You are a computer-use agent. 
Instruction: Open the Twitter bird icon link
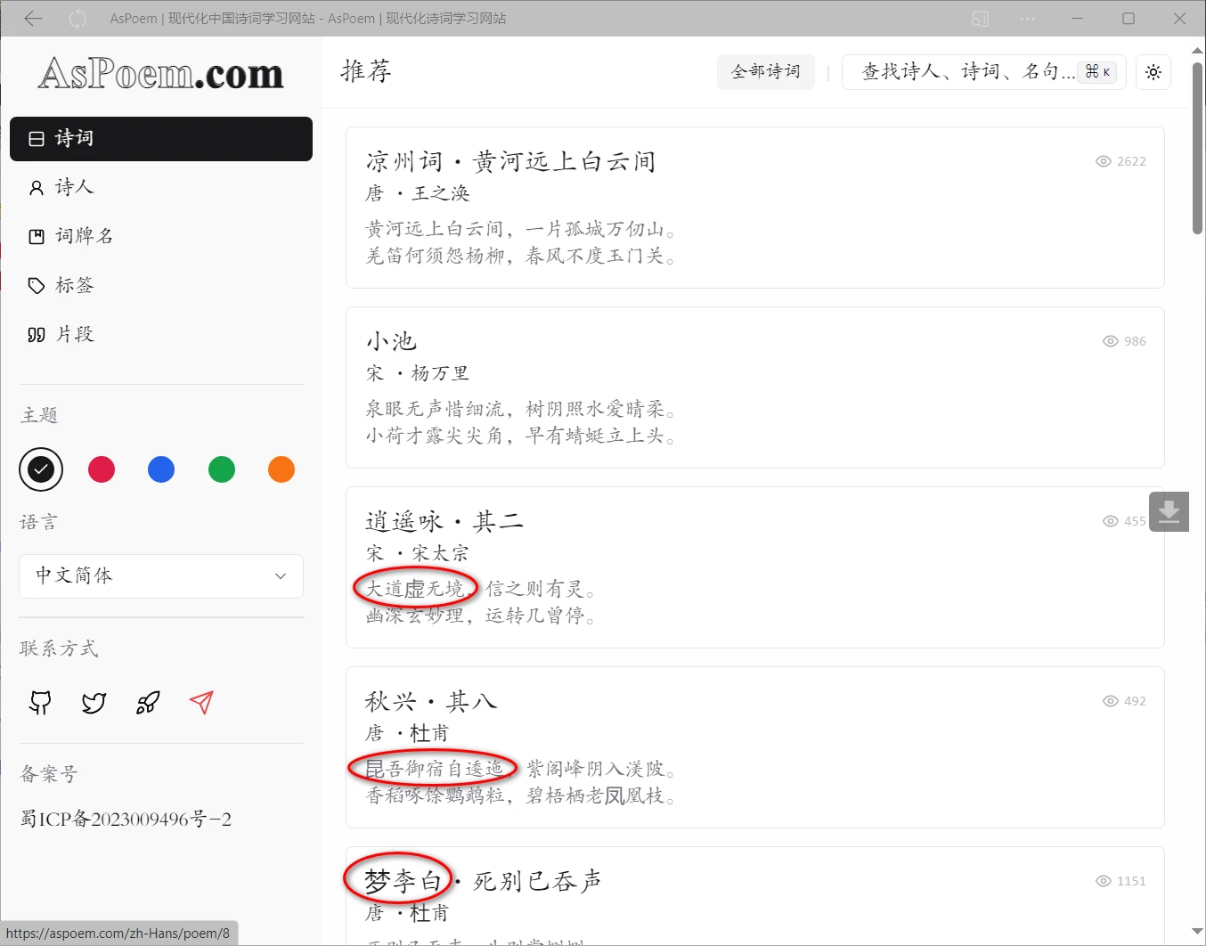[x=94, y=703]
